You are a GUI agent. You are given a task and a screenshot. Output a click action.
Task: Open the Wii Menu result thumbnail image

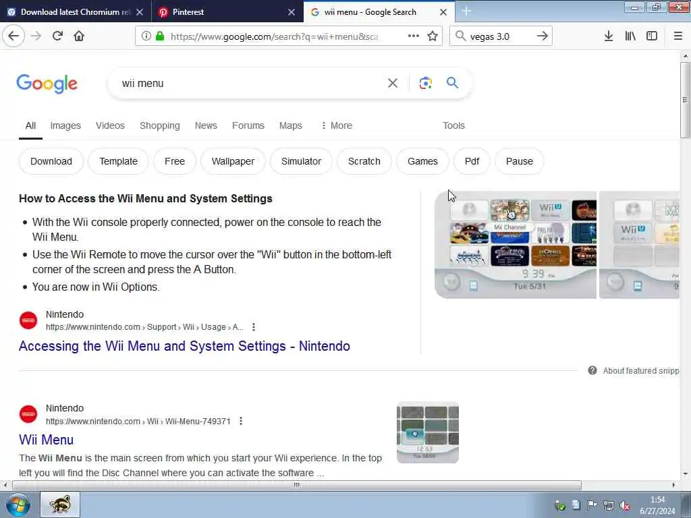tap(427, 432)
